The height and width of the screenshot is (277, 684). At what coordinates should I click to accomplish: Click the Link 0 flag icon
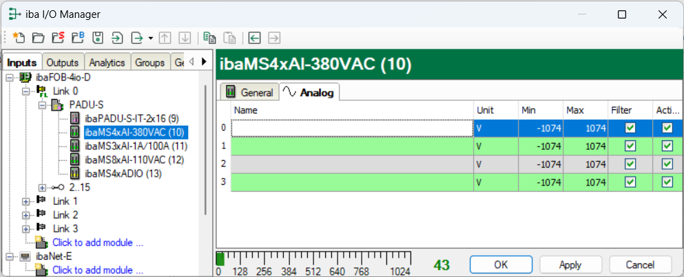(x=43, y=91)
